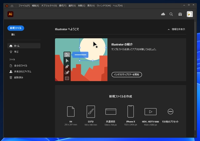
Task: Start インタラクティブツアーを開始 button
Action: [x=127, y=75]
